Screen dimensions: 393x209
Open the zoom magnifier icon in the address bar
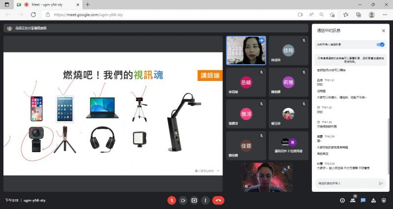tap(322, 15)
